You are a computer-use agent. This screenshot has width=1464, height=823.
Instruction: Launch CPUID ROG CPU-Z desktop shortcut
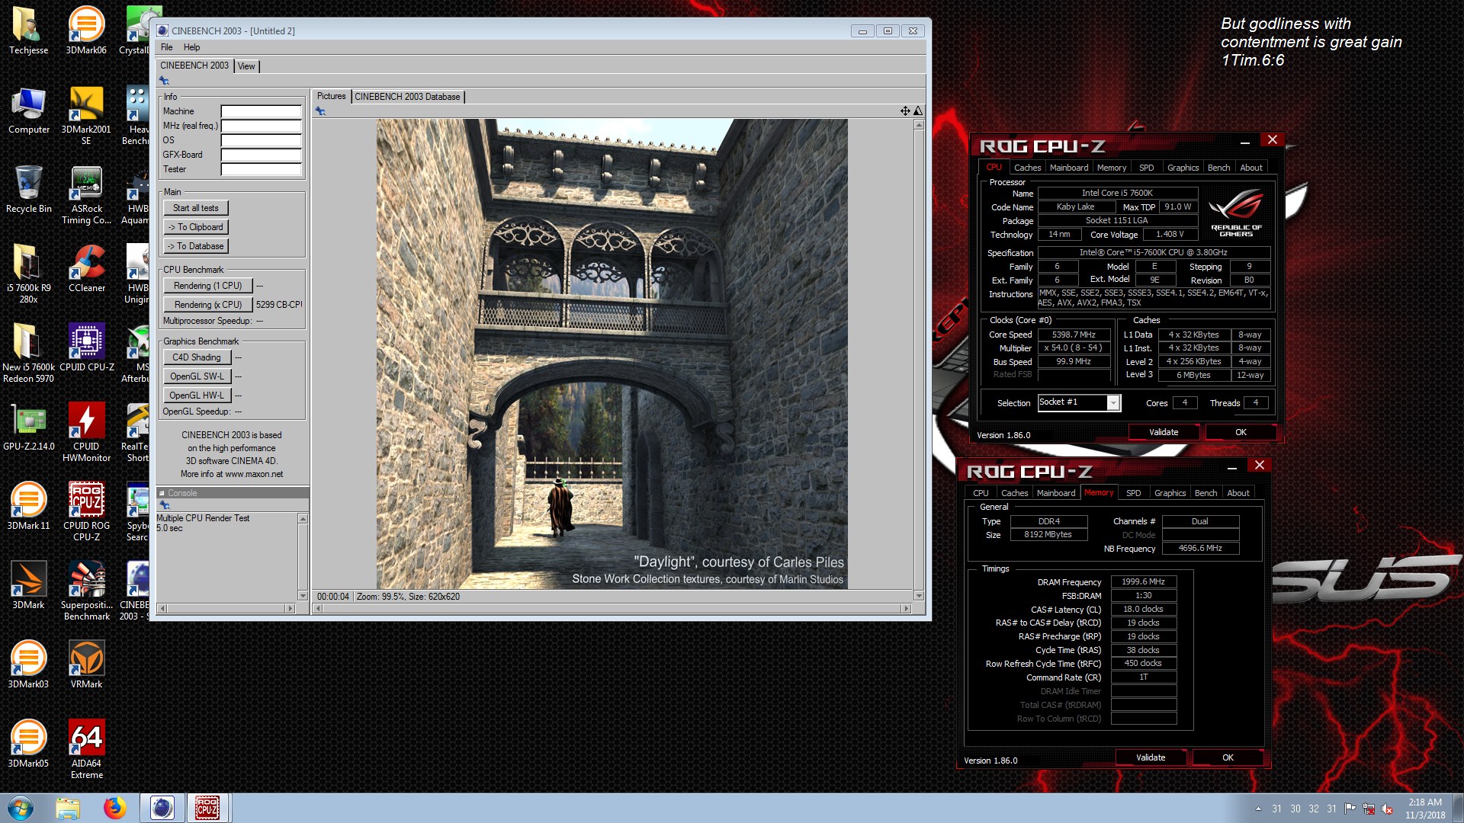point(86,512)
